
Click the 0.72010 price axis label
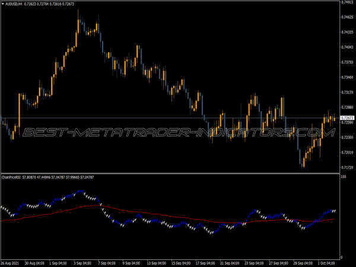click(347, 152)
